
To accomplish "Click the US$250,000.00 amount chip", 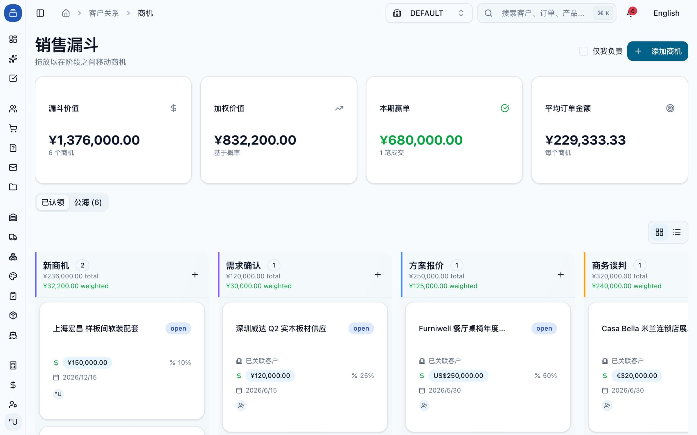I will (458, 376).
